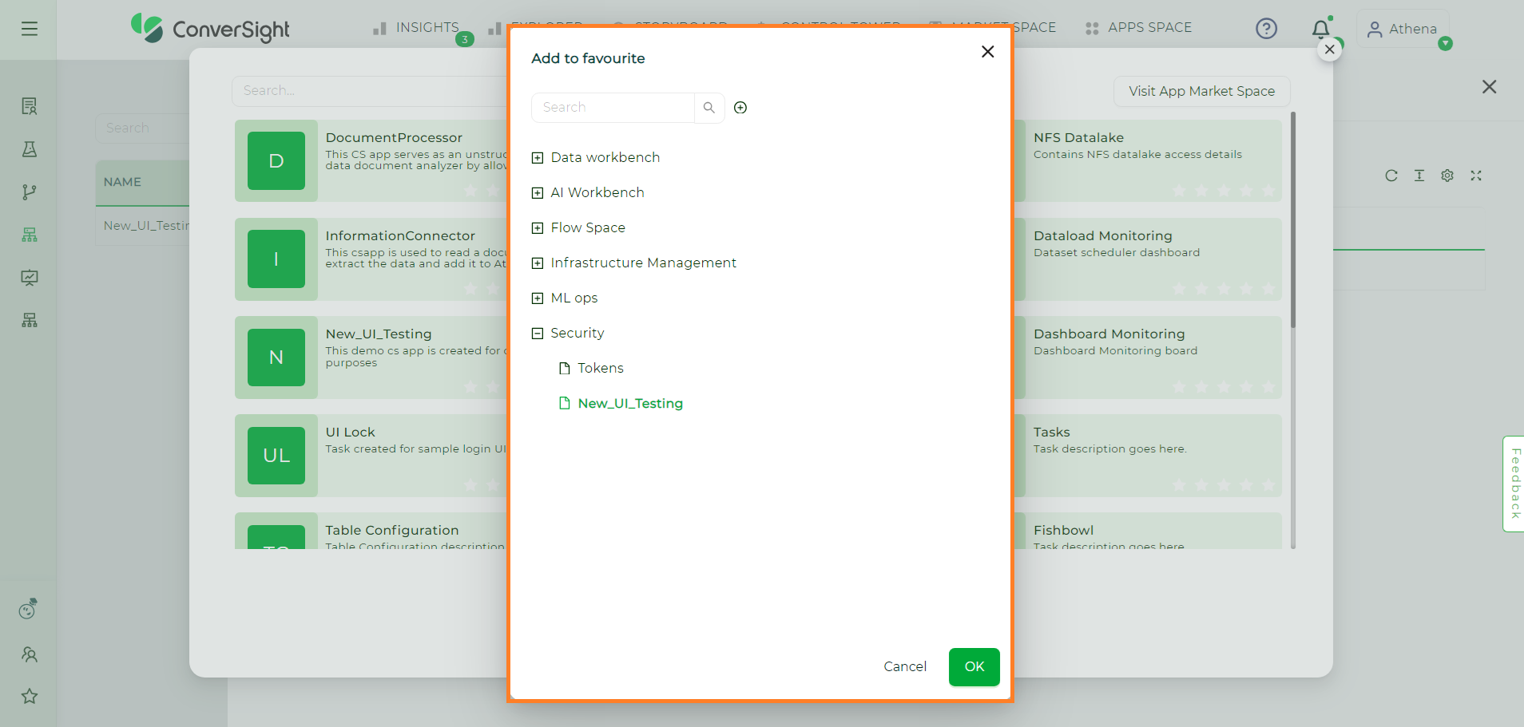Expand the Flow Space node

[x=538, y=228]
